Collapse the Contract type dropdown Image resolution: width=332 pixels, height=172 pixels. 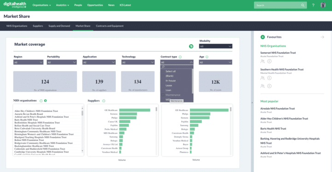pos(177,63)
